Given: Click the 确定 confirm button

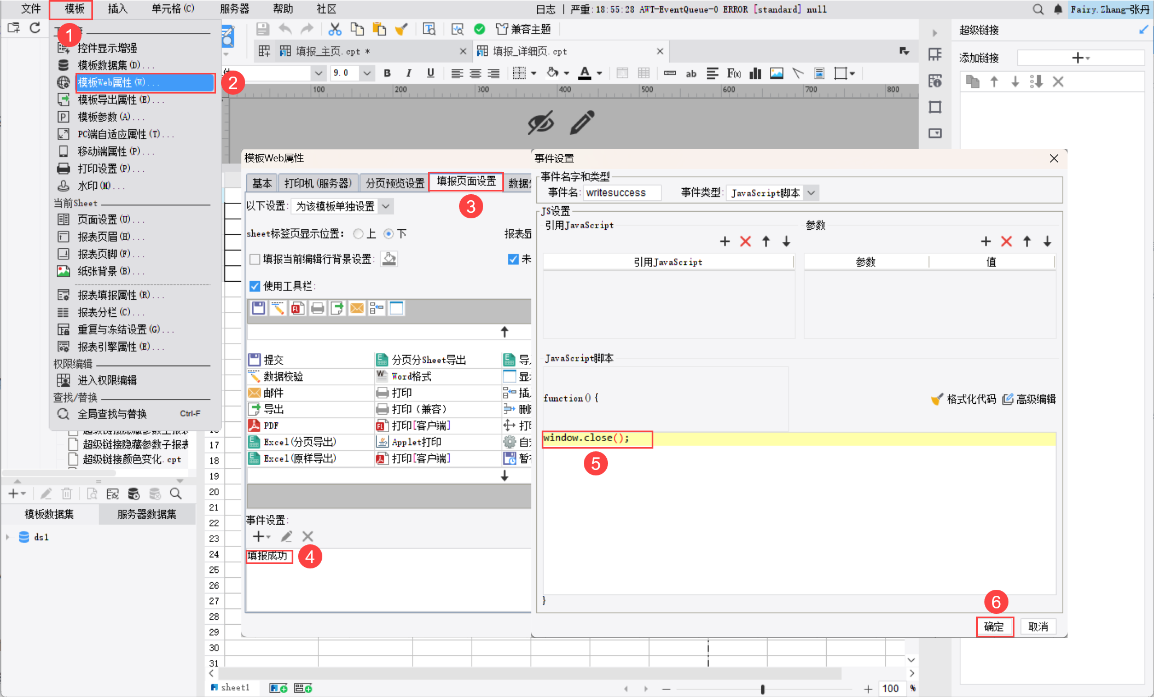Looking at the screenshot, I should [994, 626].
